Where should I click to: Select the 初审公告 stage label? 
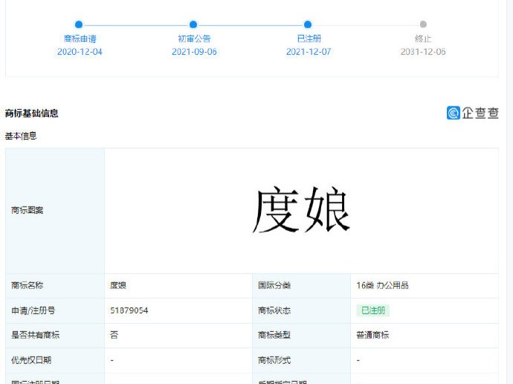click(x=194, y=39)
